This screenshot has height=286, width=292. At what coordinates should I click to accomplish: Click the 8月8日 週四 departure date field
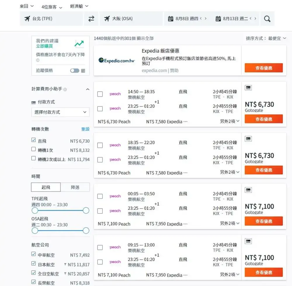(x=187, y=19)
